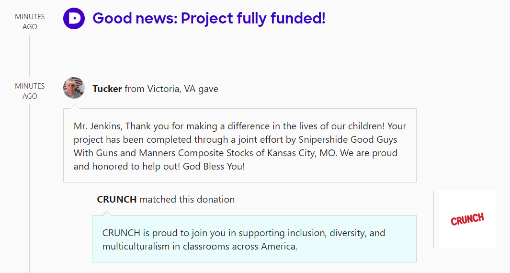Screen dimensions: 510x273
Task: Click the pointer notch atop CRUNCH's teal bubble
Action: (107, 213)
